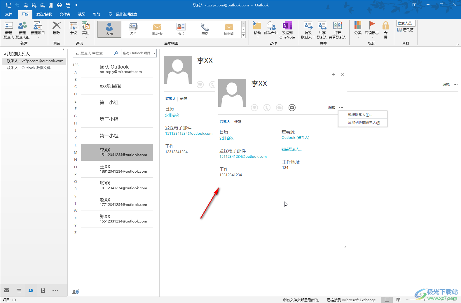
Task: Open the Forward Contact (转发联系人) dropdown
Action: (308, 30)
